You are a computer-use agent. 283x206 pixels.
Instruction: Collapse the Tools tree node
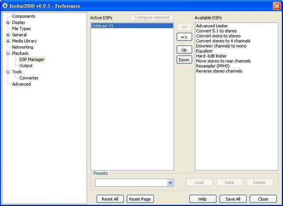pyautogui.click(x=8, y=72)
